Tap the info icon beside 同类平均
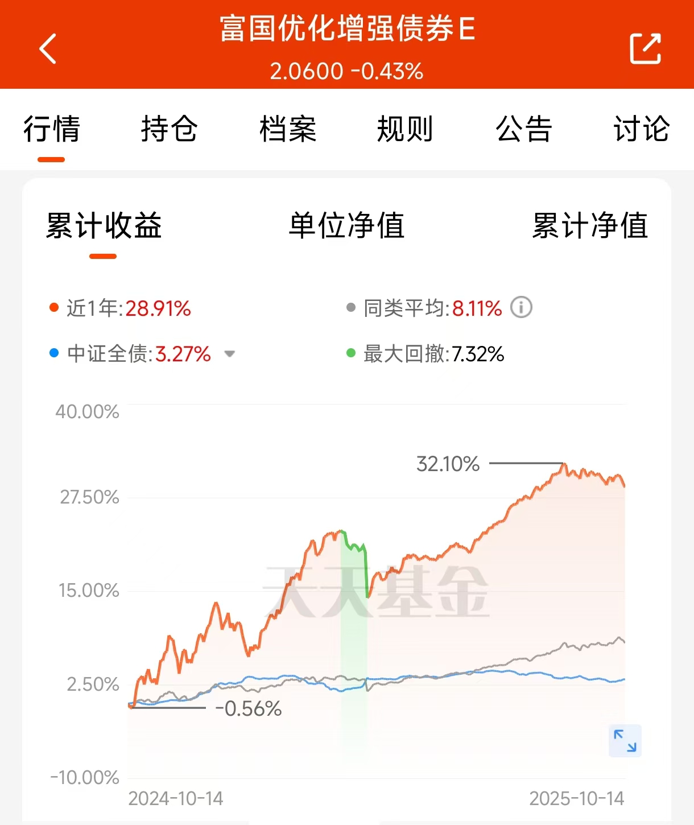The height and width of the screenshot is (825, 694). tap(521, 308)
